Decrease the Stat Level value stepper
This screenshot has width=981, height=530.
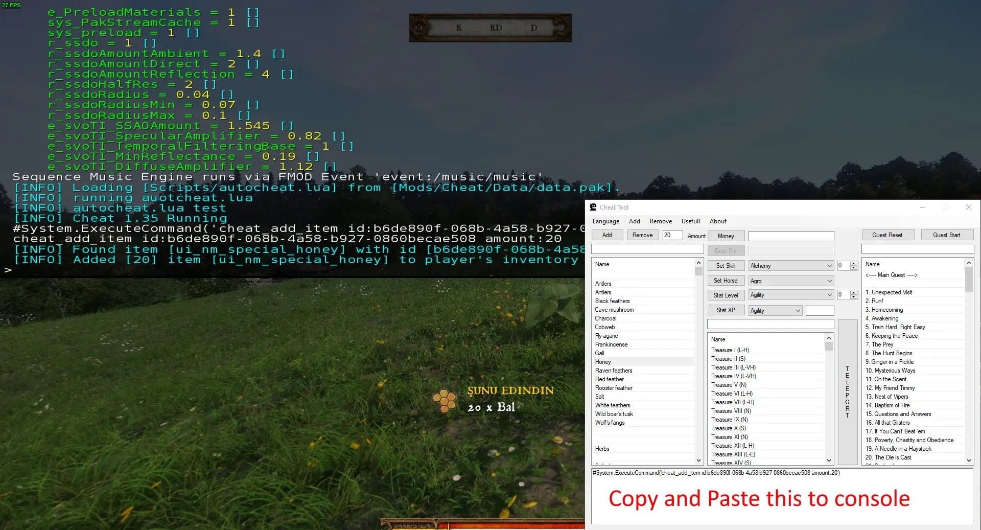click(x=853, y=297)
